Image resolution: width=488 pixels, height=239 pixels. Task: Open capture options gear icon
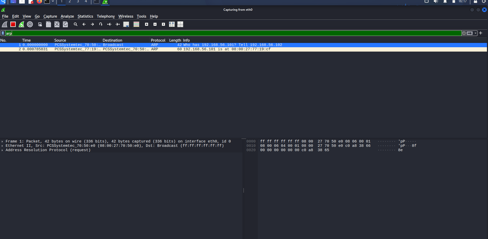(30, 24)
